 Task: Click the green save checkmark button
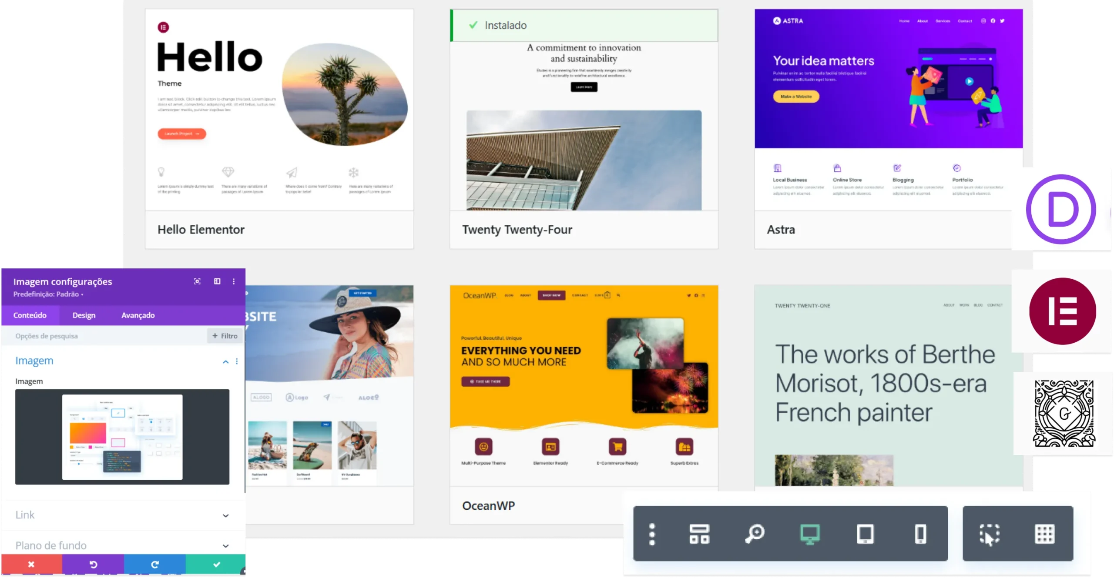(216, 565)
